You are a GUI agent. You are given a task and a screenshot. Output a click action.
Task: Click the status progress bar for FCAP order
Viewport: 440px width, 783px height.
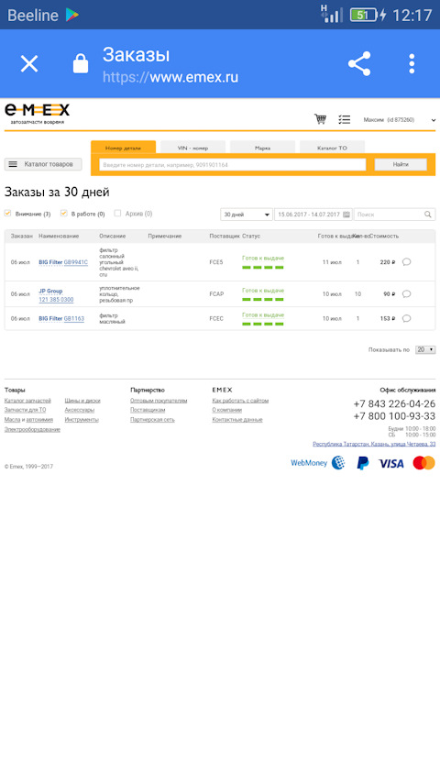point(263,299)
